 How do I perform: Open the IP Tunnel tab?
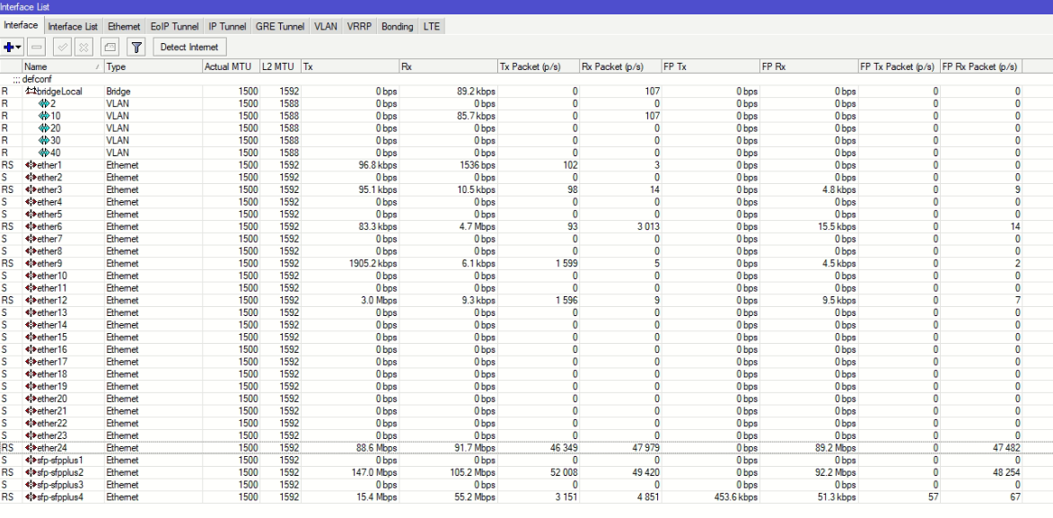(x=227, y=26)
